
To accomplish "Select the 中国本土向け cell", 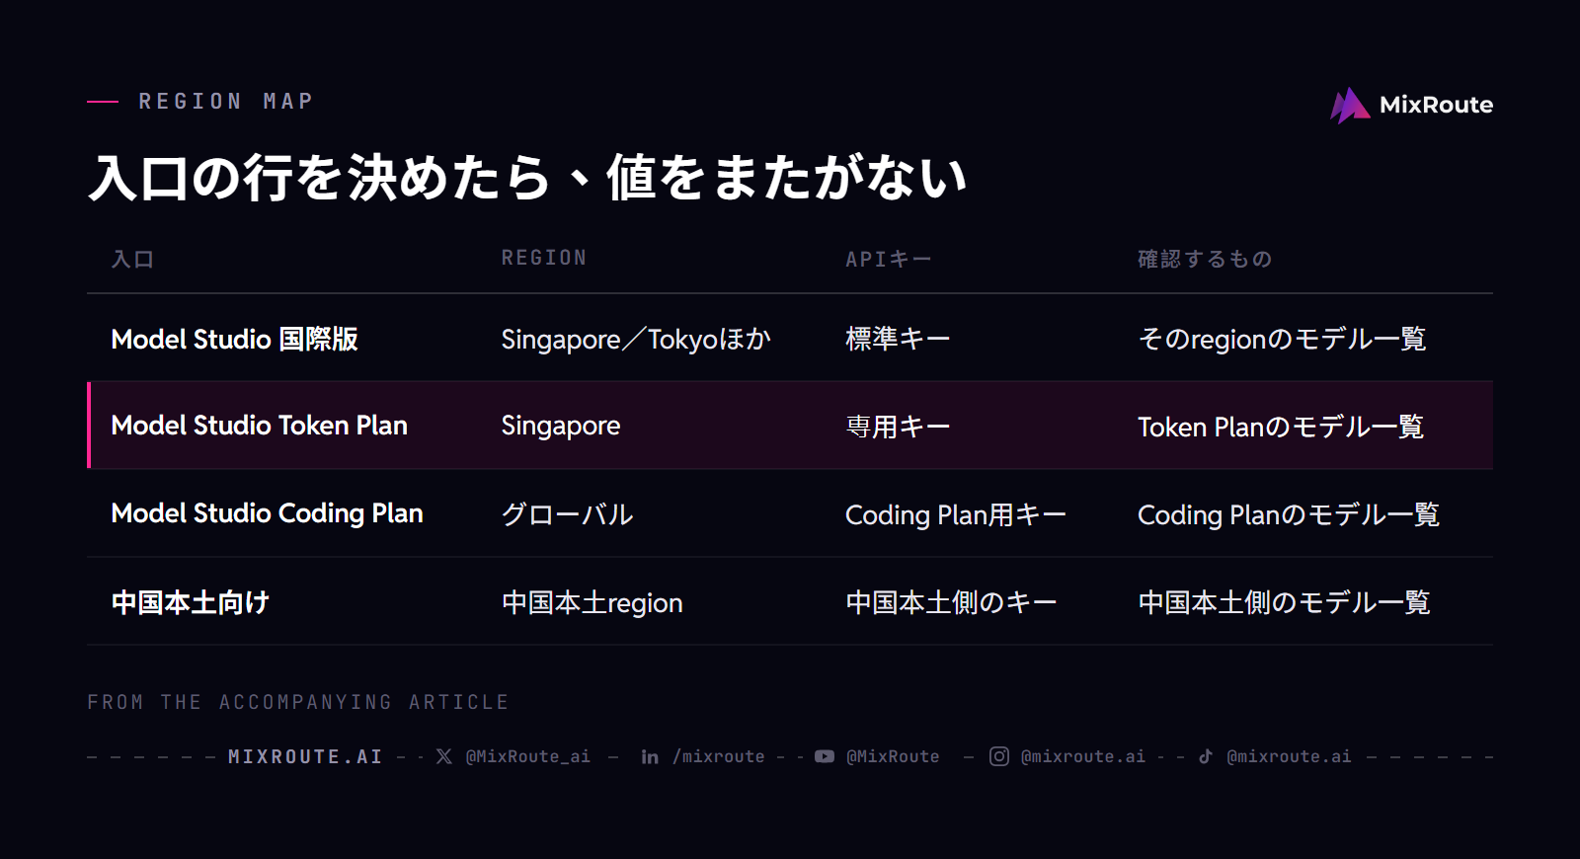I will pyautogui.click(x=191, y=602).
